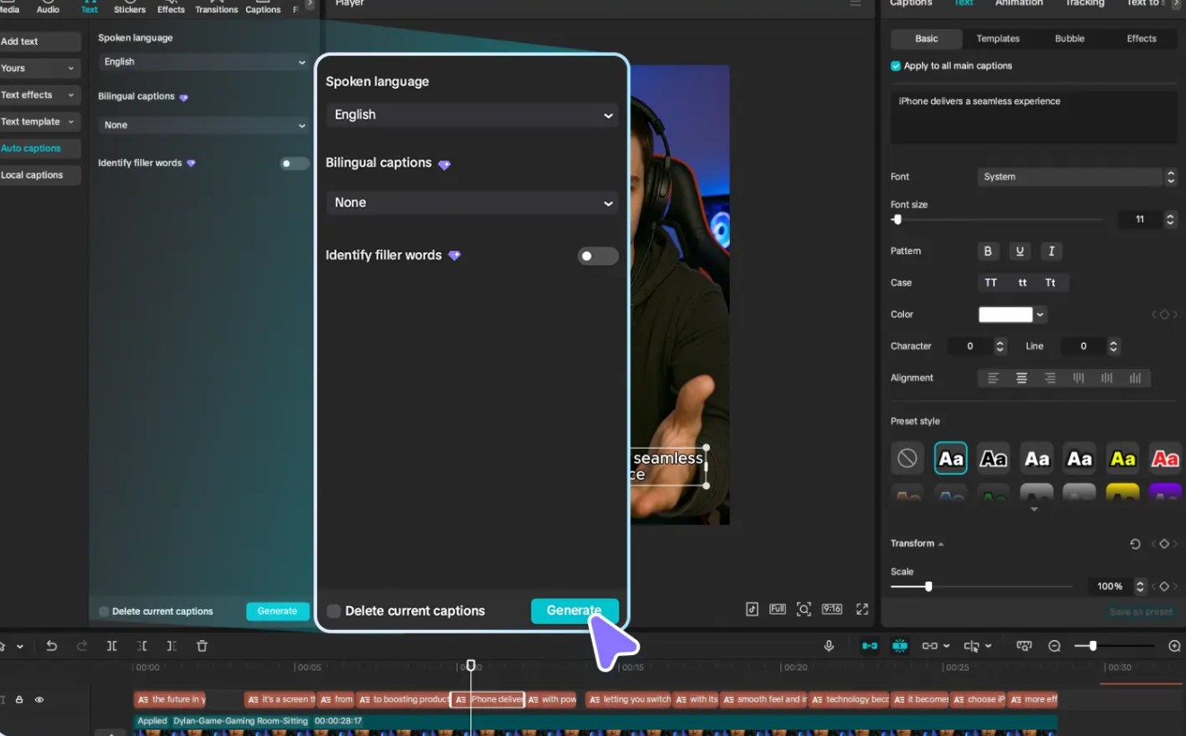
Task: Select the red Aa preset style
Action: coord(1164,459)
